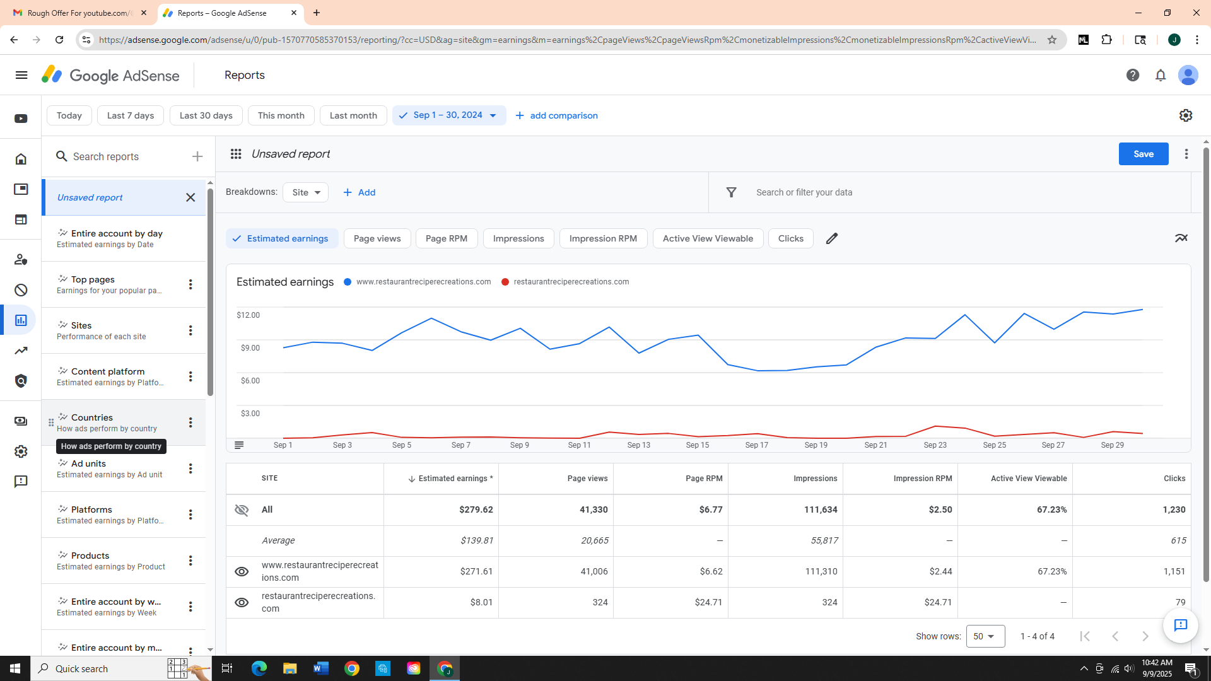Viewport: 1211px width, 681px height.
Task: Select the Page views metric chip
Action: 377,238
